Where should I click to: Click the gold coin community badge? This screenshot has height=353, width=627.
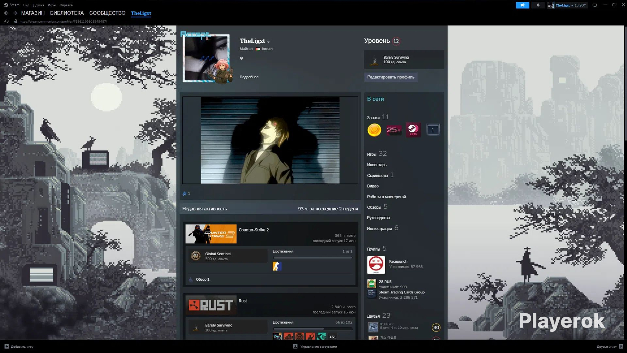tap(374, 130)
